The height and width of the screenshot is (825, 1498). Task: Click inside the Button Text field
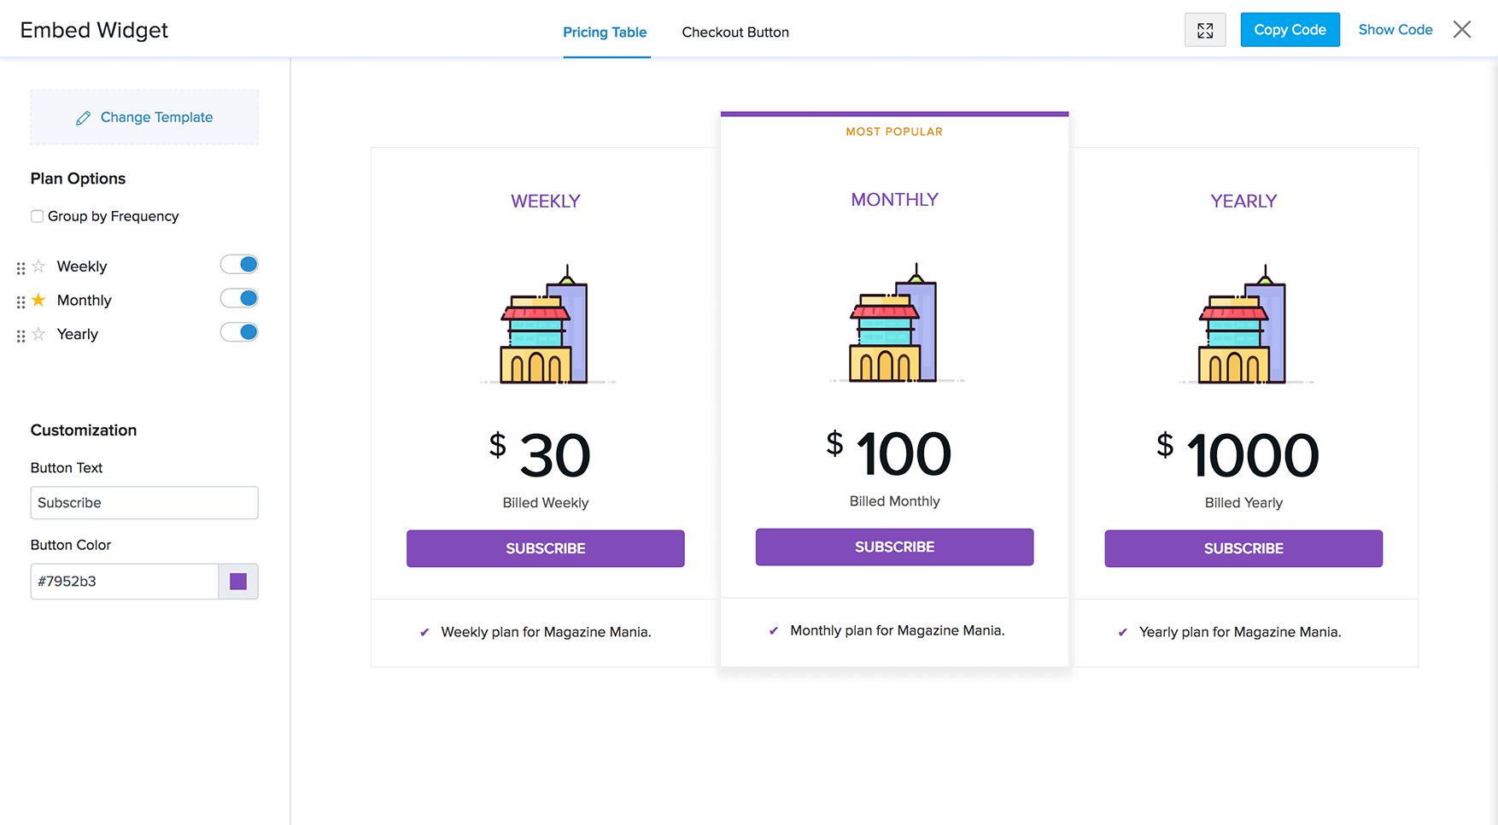[143, 502]
